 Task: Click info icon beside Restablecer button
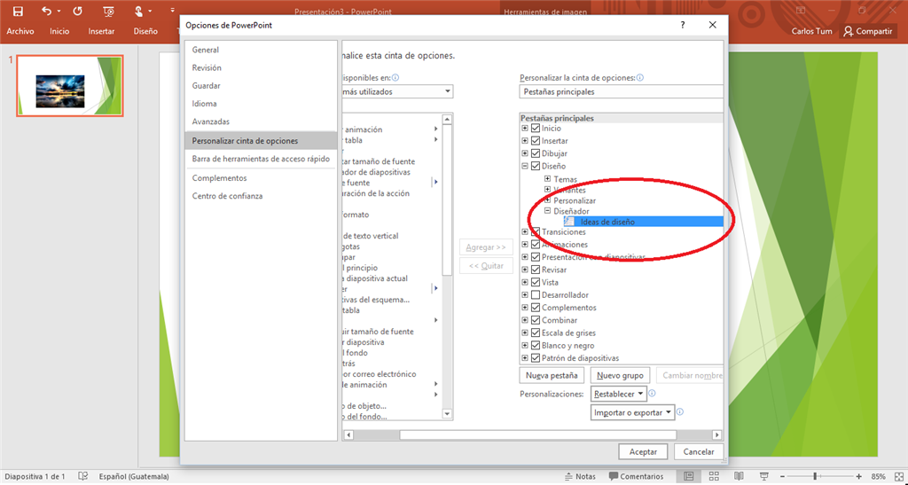pos(652,394)
